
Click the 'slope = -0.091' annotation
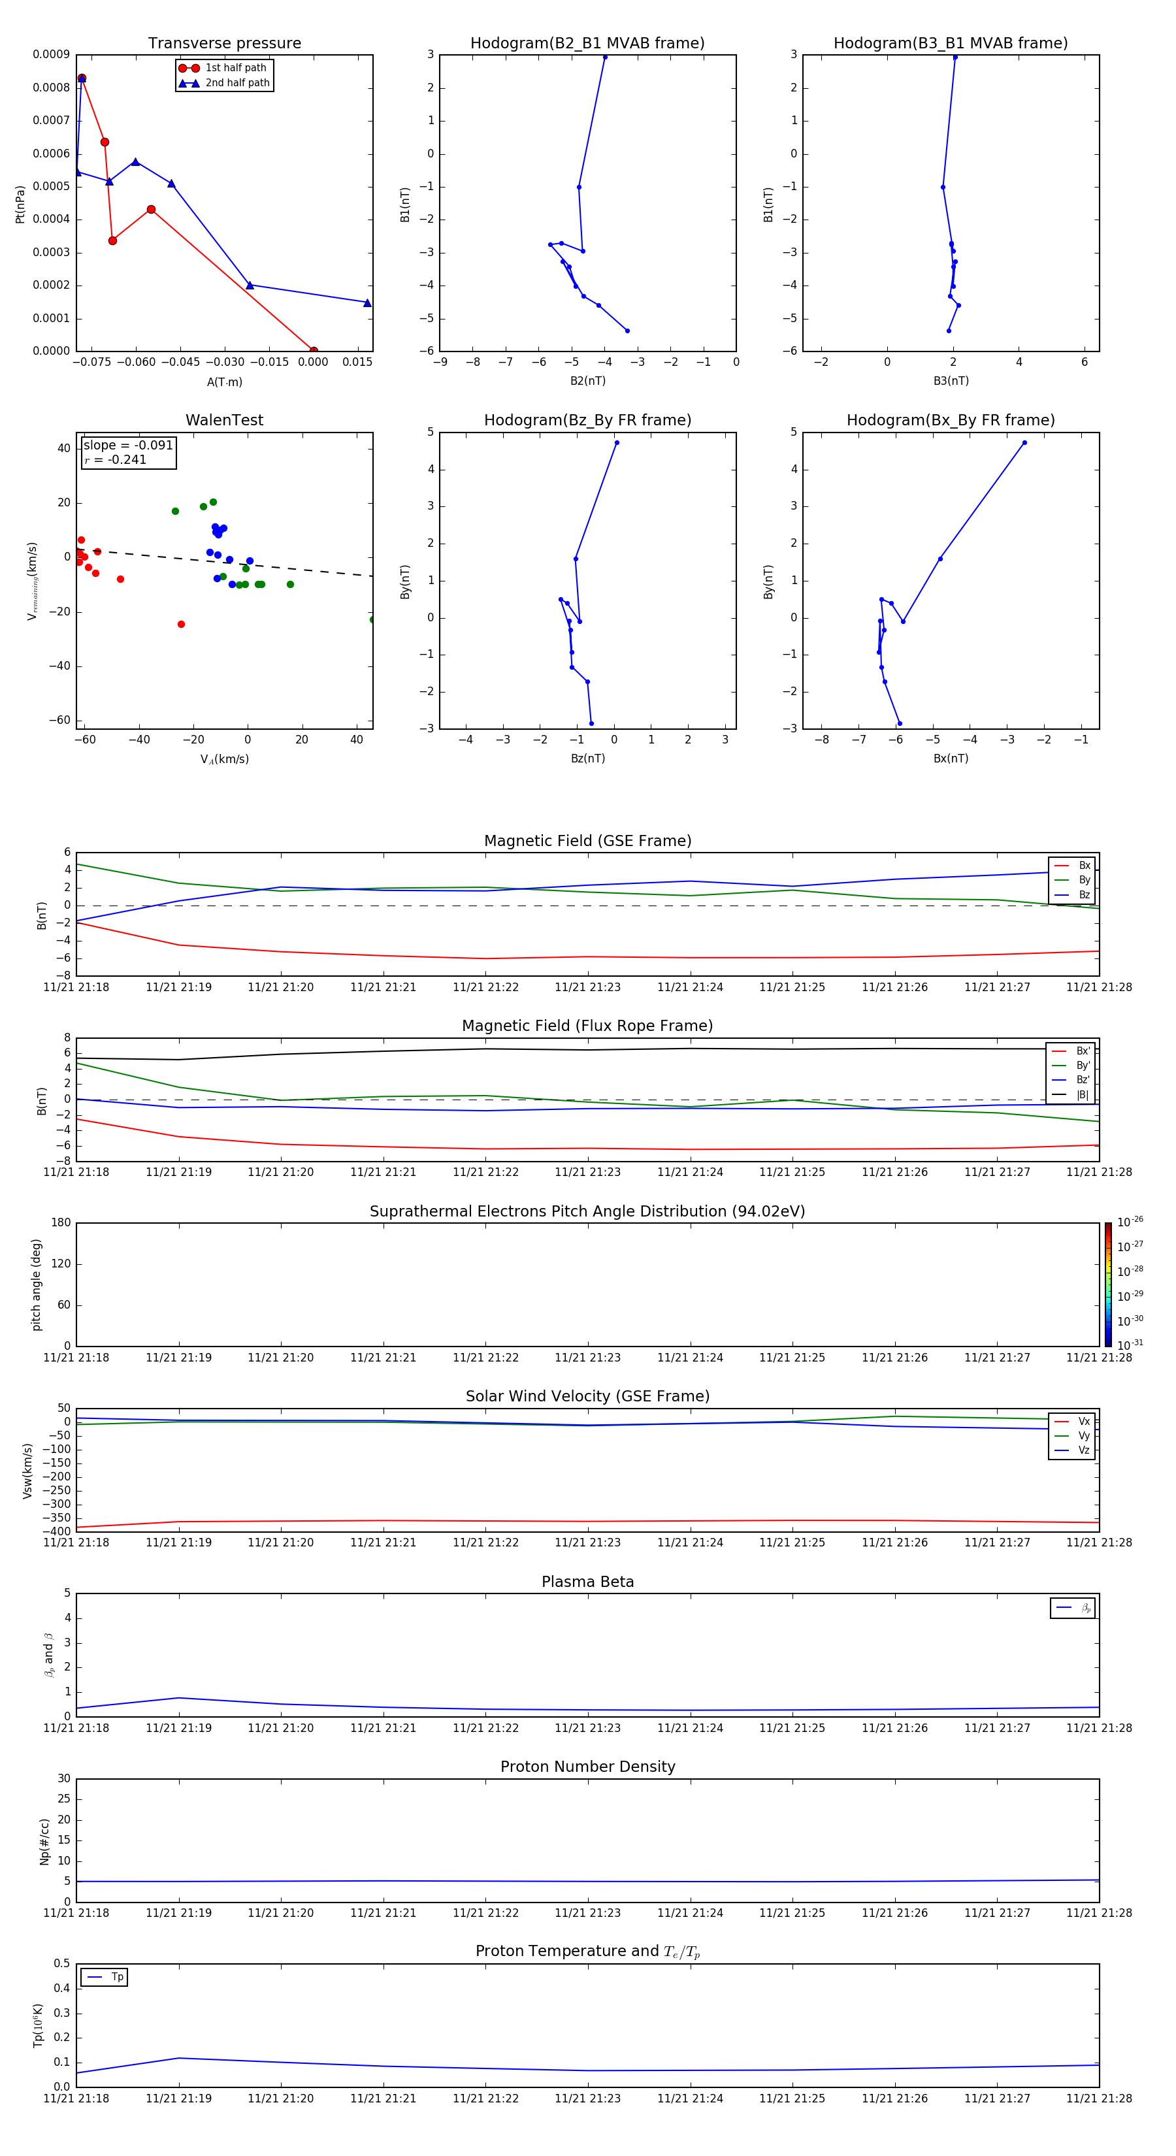click(128, 446)
